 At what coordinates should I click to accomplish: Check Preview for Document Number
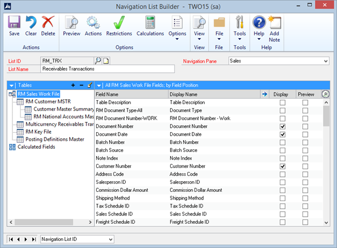[x=305, y=126]
